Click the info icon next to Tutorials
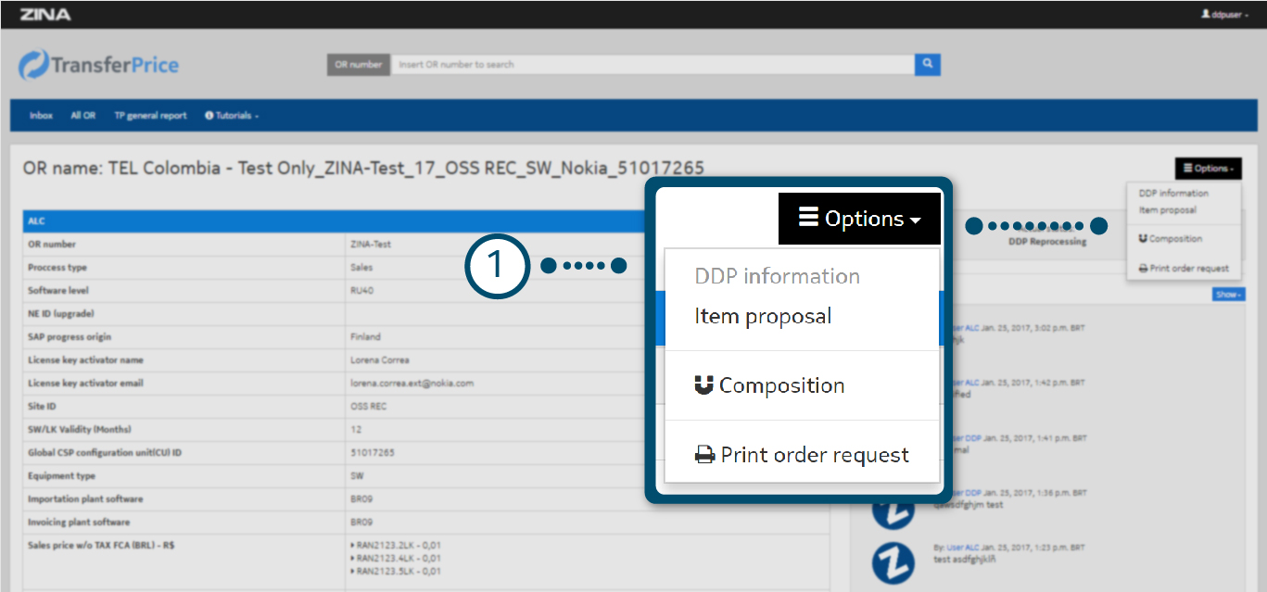 209,116
